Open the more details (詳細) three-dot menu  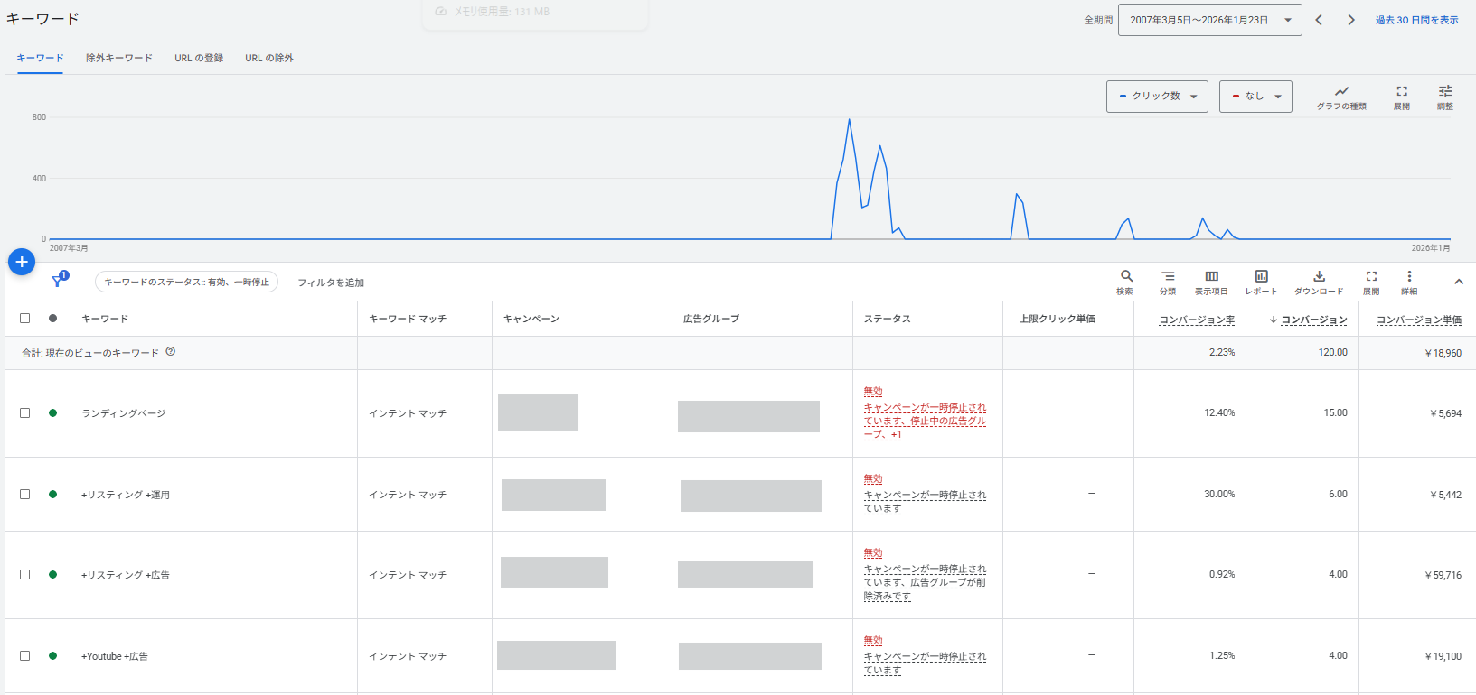1409,277
